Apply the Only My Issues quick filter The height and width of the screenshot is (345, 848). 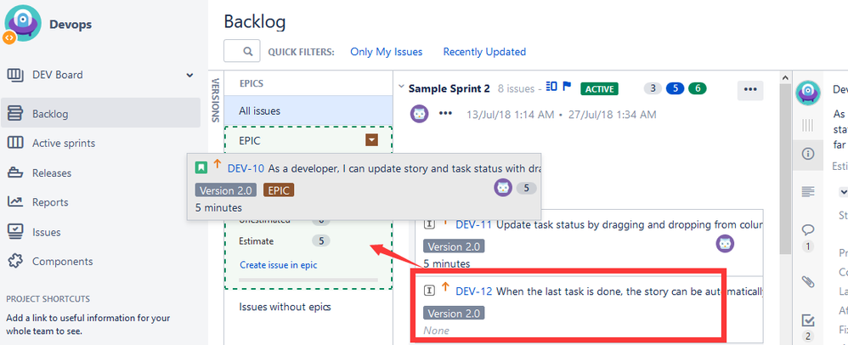(386, 52)
